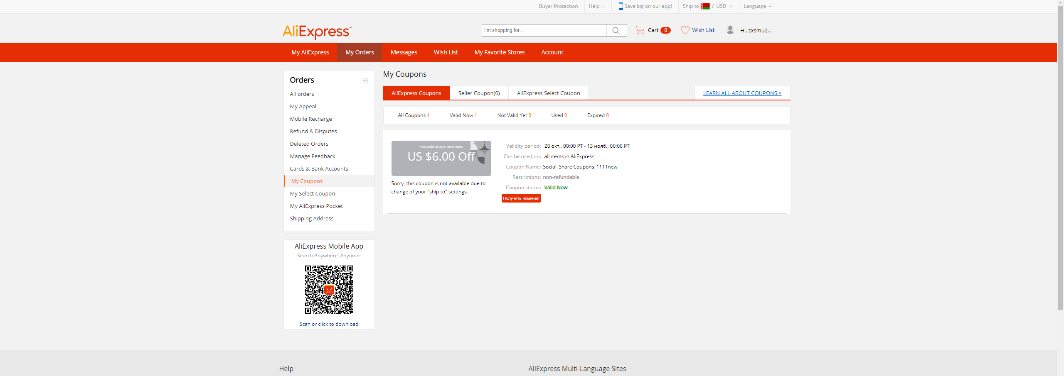The height and width of the screenshot is (376, 1064).
Task: Open Messages in navigation bar
Action: tap(404, 52)
